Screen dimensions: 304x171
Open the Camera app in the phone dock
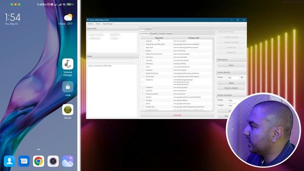click(x=53, y=161)
